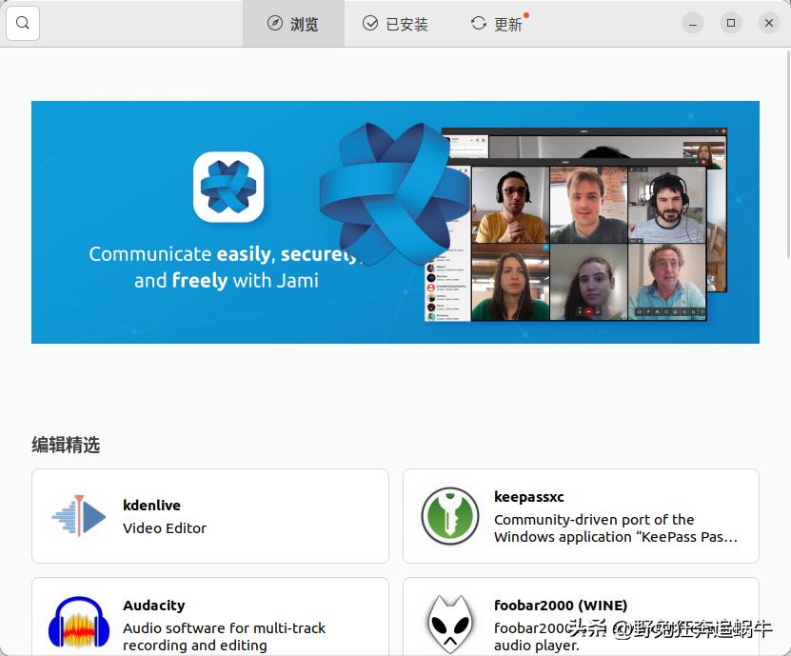Open the search magnifier button
The height and width of the screenshot is (656, 791).
coord(23,23)
